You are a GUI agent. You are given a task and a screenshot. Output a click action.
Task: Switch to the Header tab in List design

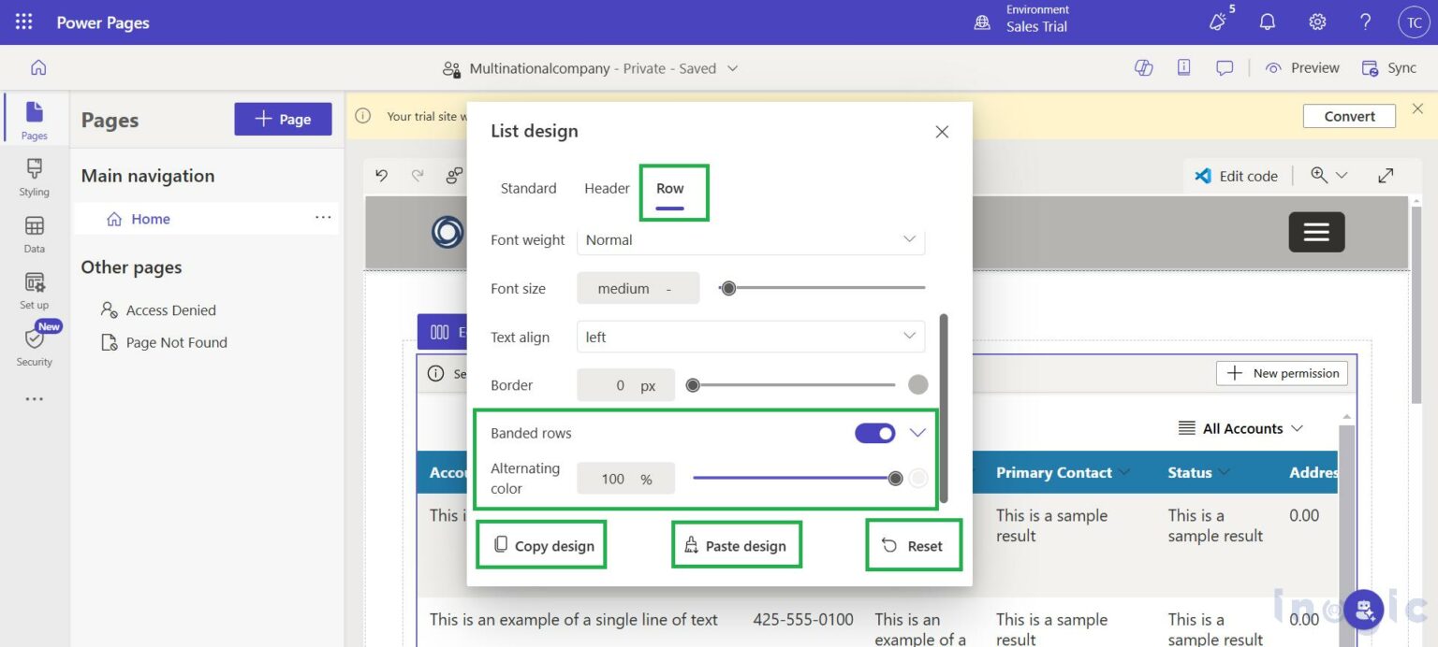point(606,188)
